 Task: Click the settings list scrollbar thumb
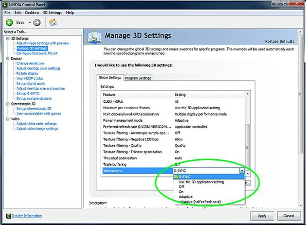coord(248,147)
